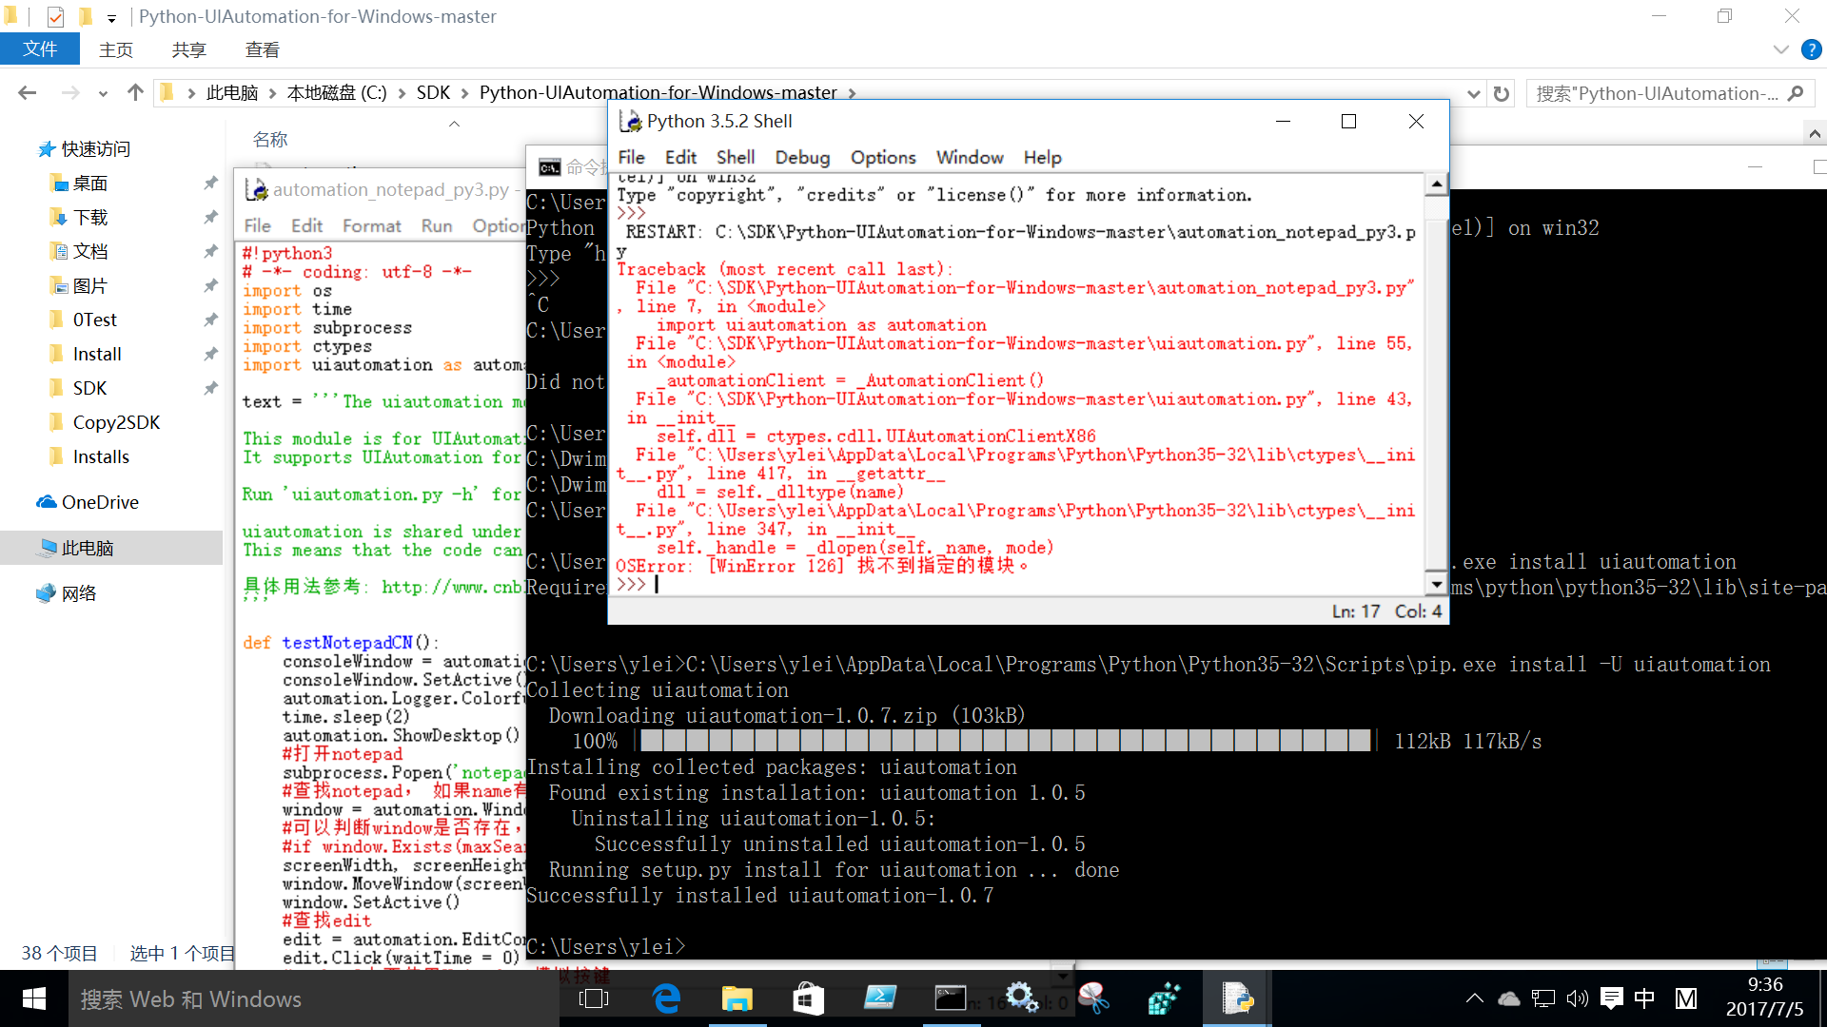Viewport: 1827px width, 1027px height.
Task: Open the breadcrumb arrow after 此电脑
Action: tap(273, 92)
